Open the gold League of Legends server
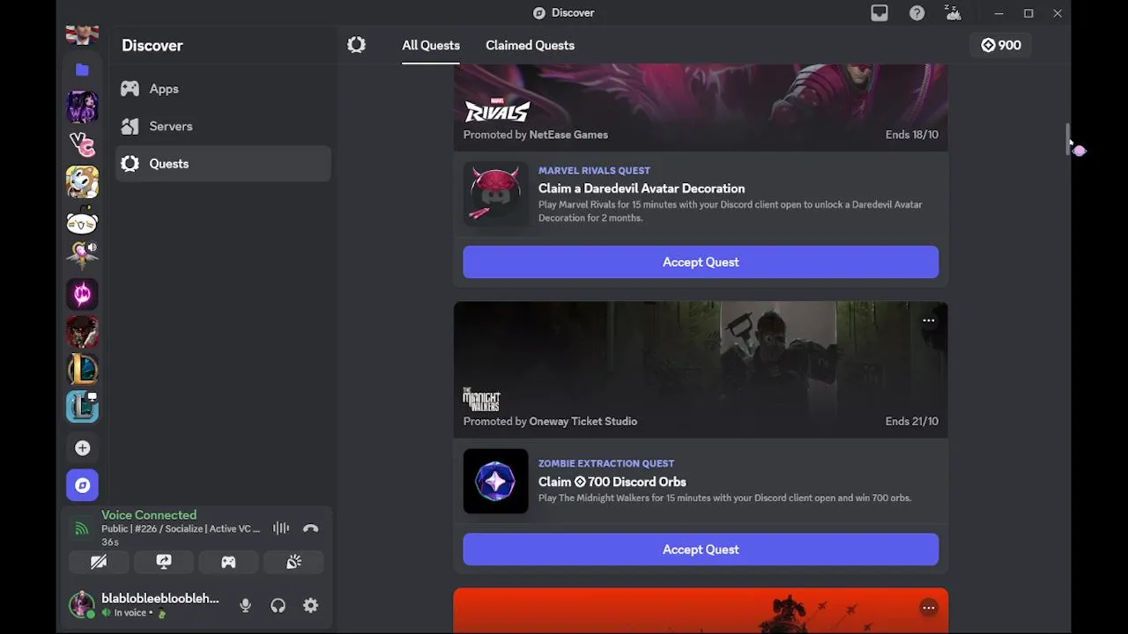Image resolution: width=1128 pixels, height=634 pixels. (82, 370)
